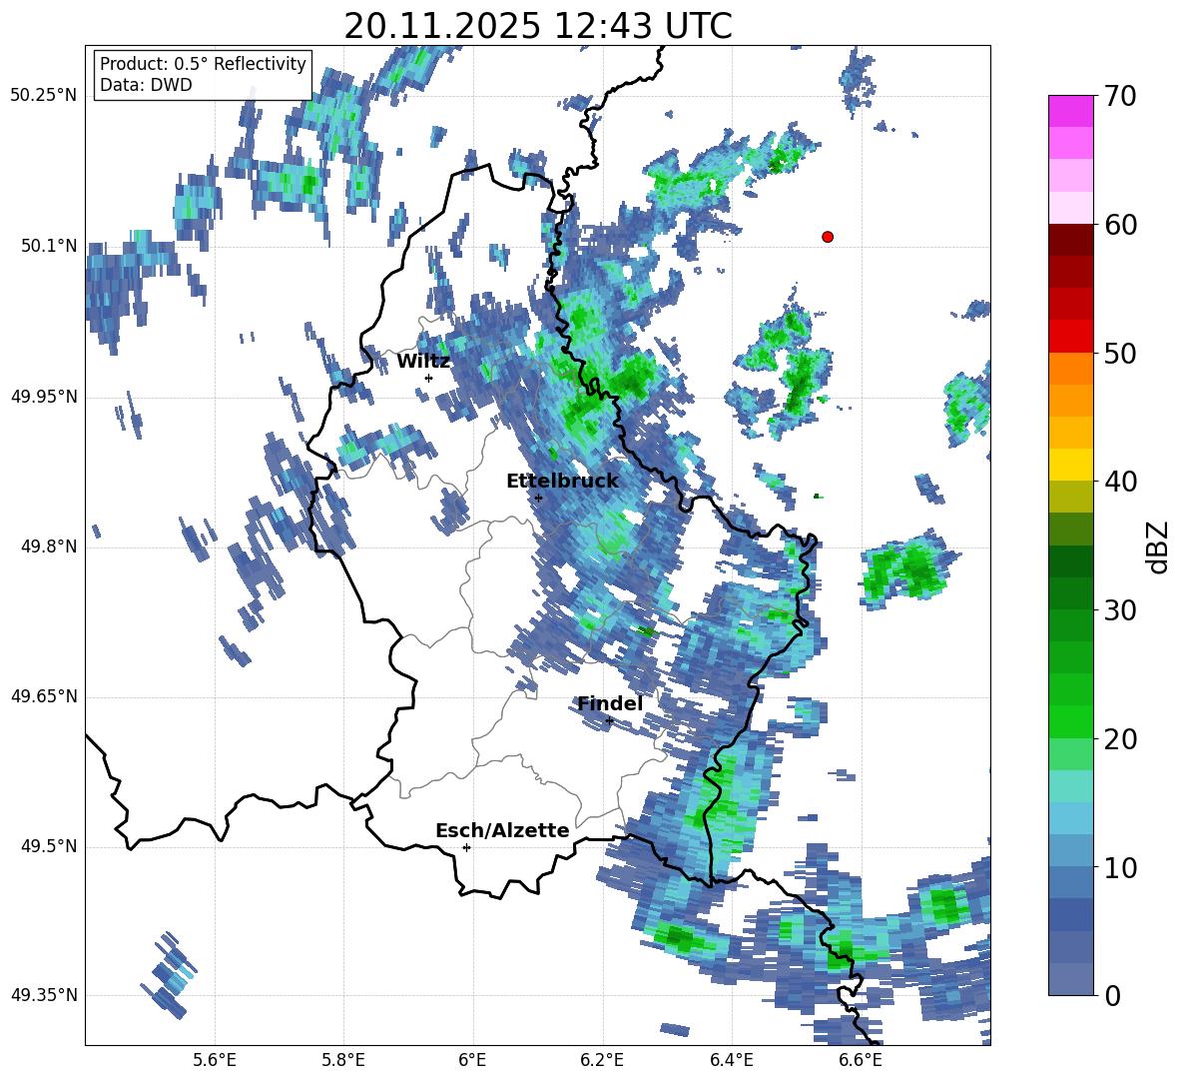
Task: Click the 5.8°E longitude label
Action: click(x=343, y=1060)
